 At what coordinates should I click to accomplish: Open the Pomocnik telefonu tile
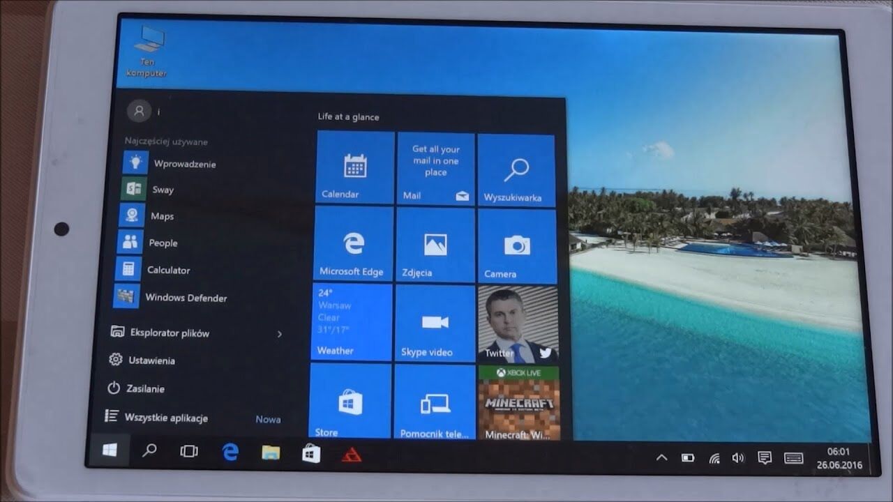click(434, 402)
